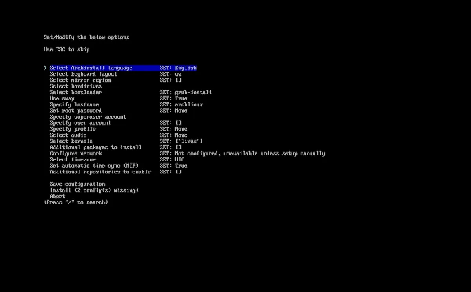Toggle the Use swap option

62,99
